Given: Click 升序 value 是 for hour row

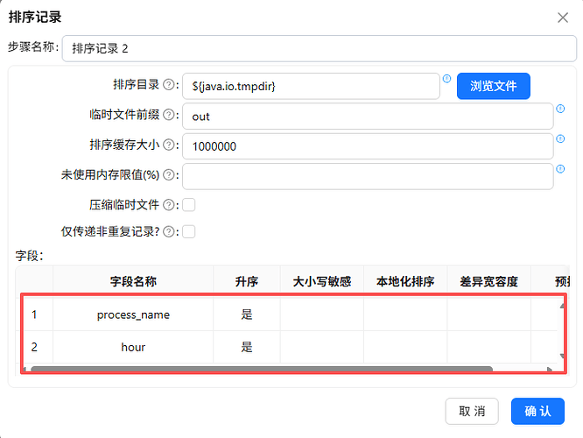Looking at the screenshot, I should point(247,347).
